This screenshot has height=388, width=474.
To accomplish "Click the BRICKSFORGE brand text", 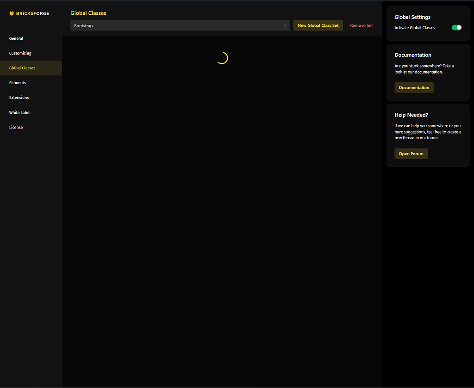I will tap(33, 13).
